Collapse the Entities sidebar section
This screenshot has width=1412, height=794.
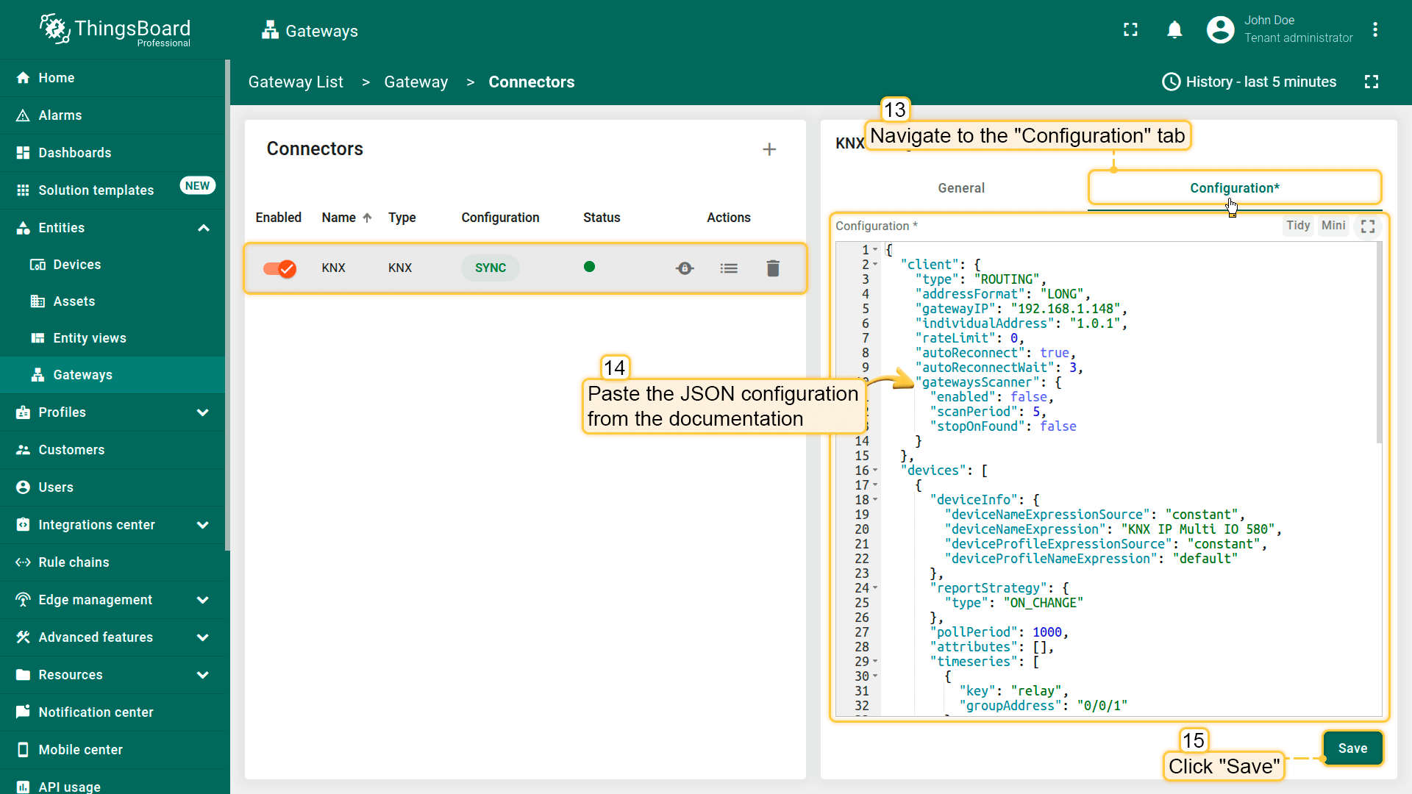coord(204,228)
